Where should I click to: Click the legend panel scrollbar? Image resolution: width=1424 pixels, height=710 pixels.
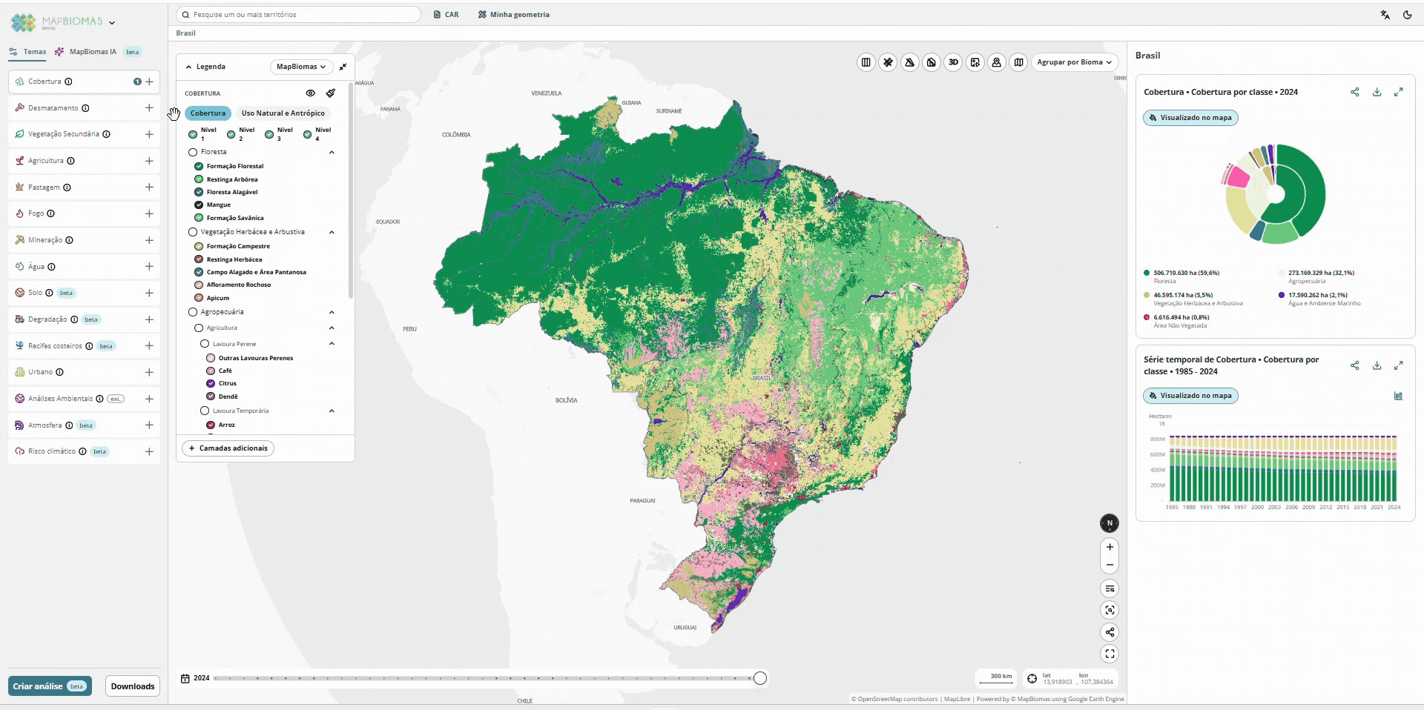350,191
